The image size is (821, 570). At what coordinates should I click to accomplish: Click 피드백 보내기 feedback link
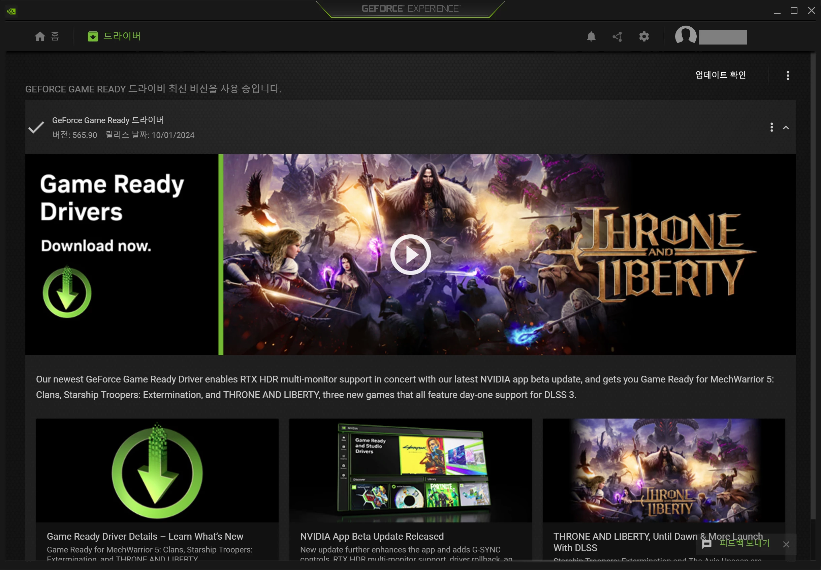point(744,543)
